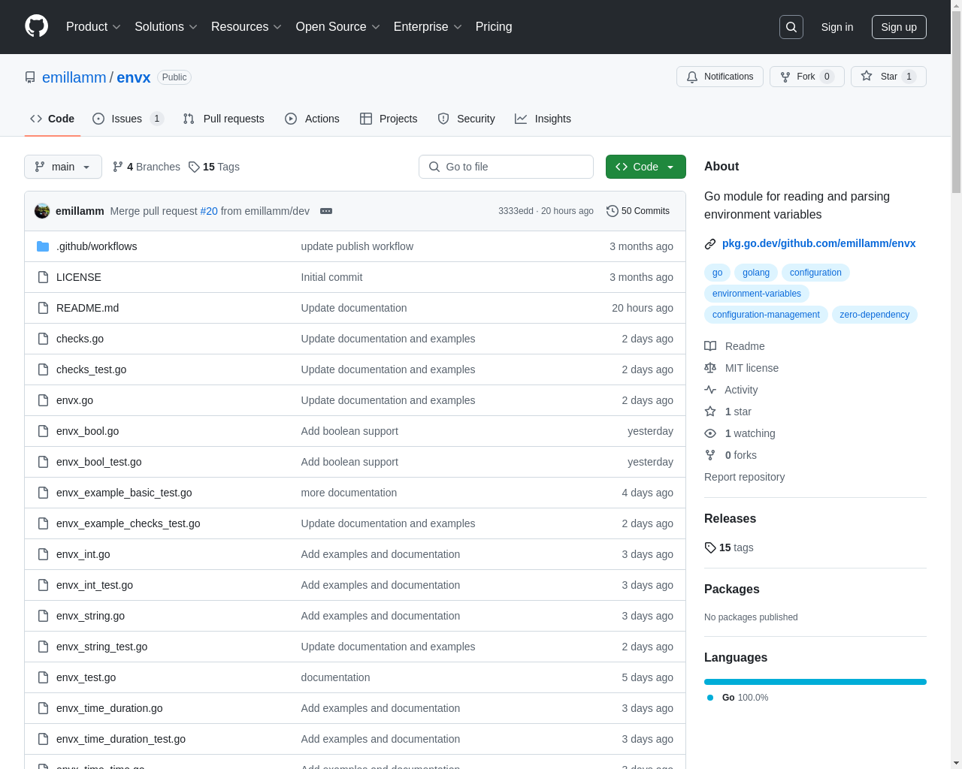The height and width of the screenshot is (769, 962).
Task: Click the Go language bar
Action: (x=815, y=682)
